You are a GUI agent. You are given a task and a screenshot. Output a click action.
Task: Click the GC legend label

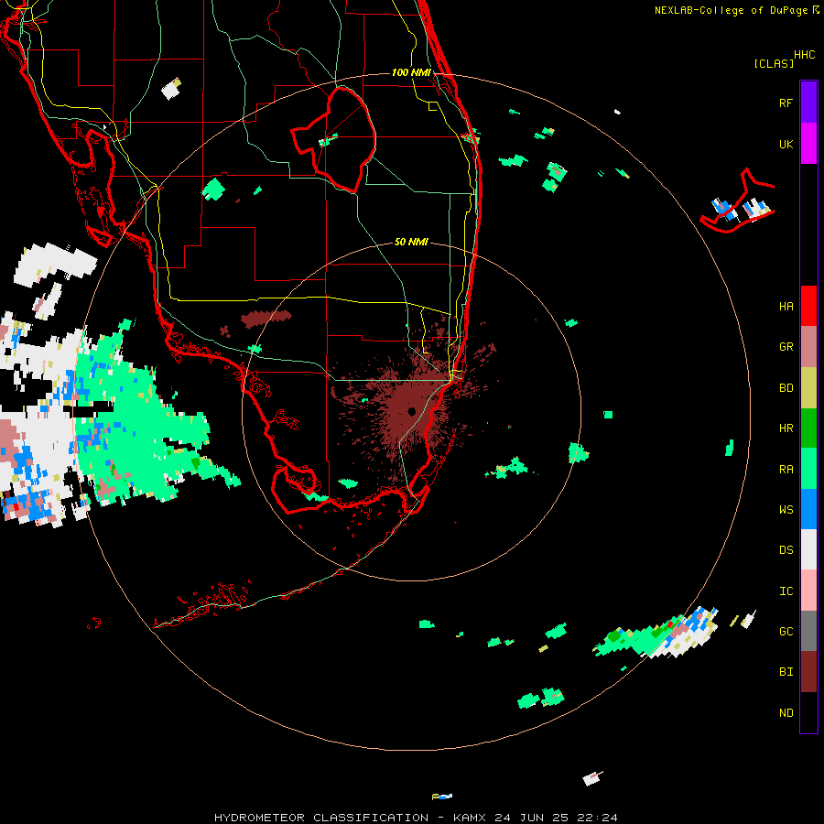(786, 632)
